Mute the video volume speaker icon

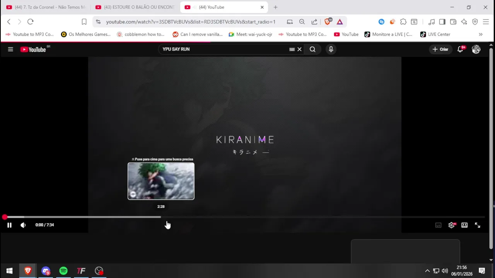23,225
